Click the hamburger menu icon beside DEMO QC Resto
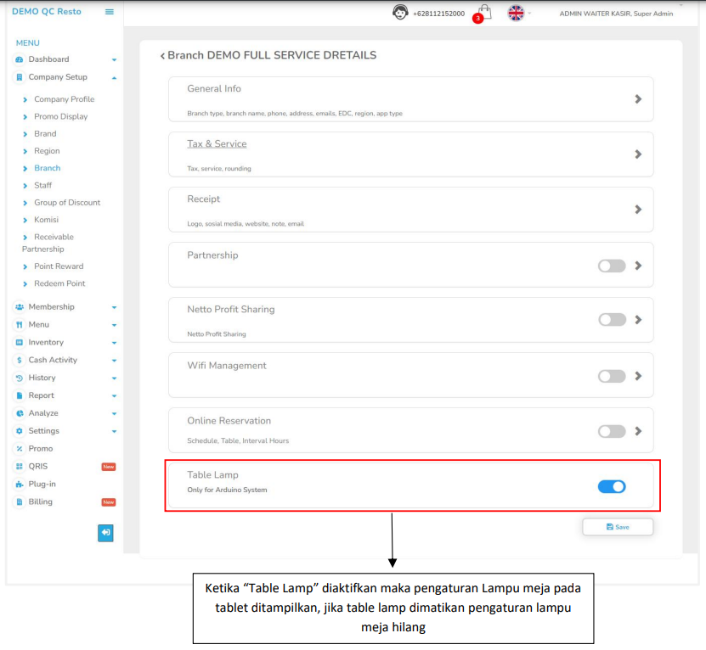This screenshot has height=650, width=706. 109,12
